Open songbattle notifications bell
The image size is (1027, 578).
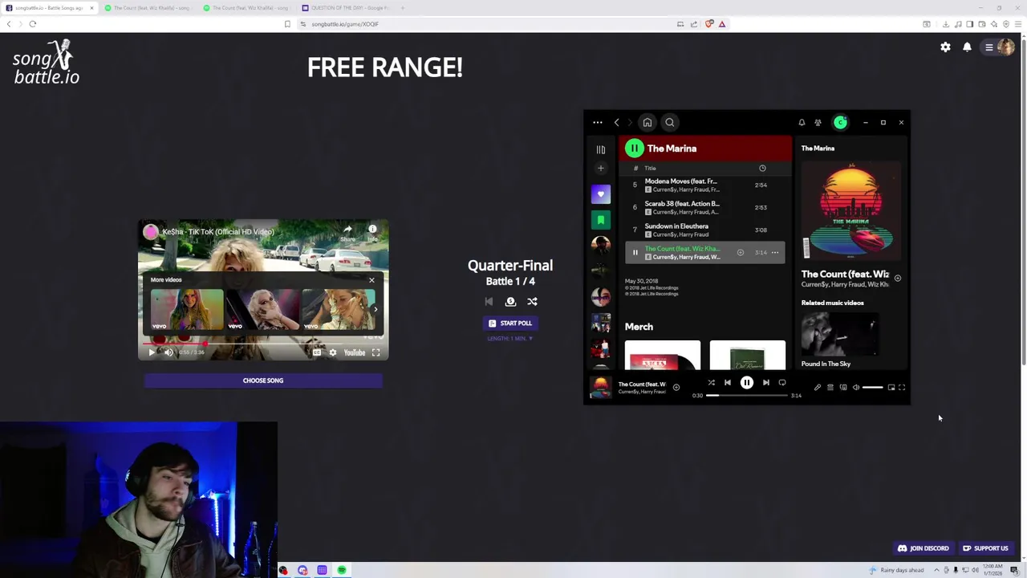point(967,47)
